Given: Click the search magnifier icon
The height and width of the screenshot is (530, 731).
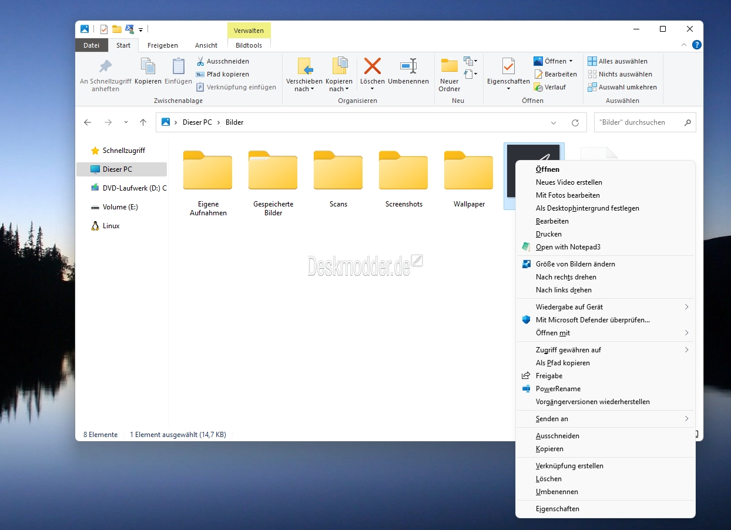Looking at the screenshot, I should coord(688,122).
